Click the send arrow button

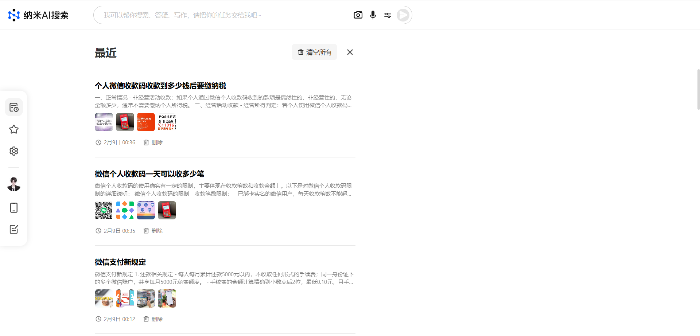[x=403, y=15]
